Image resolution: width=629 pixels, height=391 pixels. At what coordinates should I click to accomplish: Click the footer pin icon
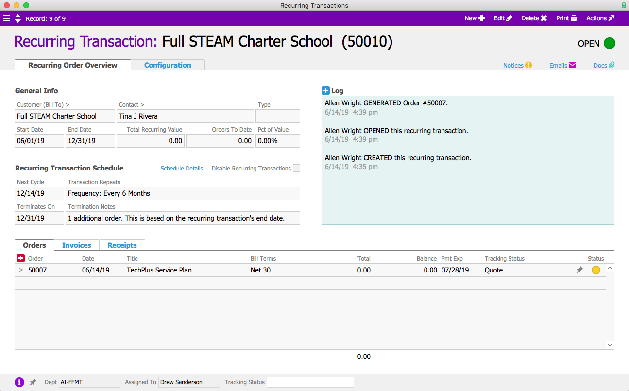click(x=33, y=382)
